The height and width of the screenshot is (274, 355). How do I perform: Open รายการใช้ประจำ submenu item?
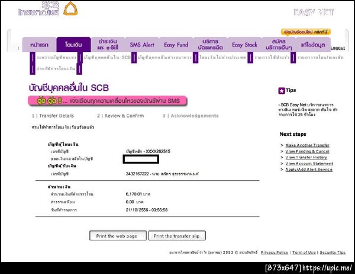point(272,57)
